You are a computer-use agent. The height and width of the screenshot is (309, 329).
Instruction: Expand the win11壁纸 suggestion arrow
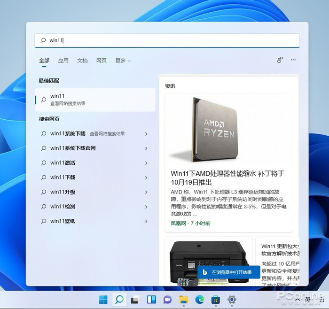click(146, 221)
